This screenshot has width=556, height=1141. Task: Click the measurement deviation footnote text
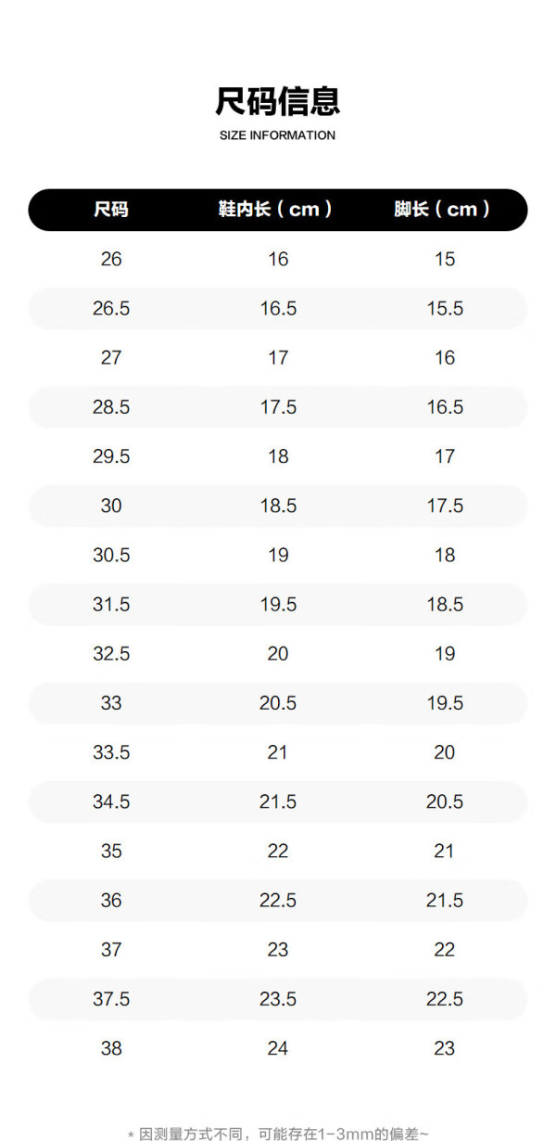click(x=278, y=1134)
